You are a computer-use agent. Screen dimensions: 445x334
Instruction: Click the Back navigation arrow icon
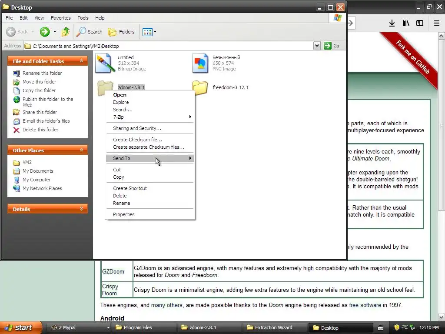pyautogui.click(x=11, y=32)
